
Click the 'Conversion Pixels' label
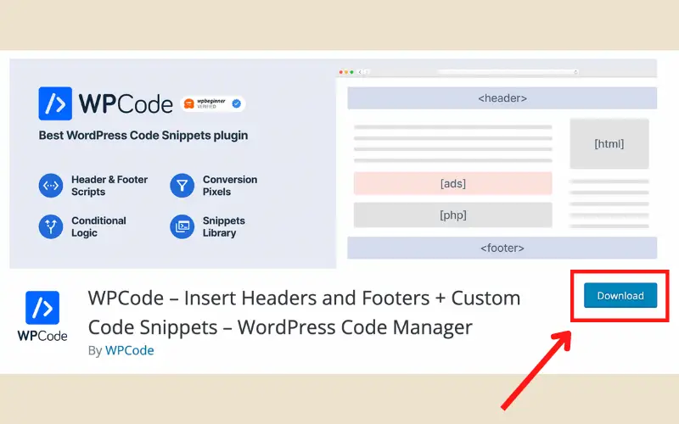click(230, 186)
